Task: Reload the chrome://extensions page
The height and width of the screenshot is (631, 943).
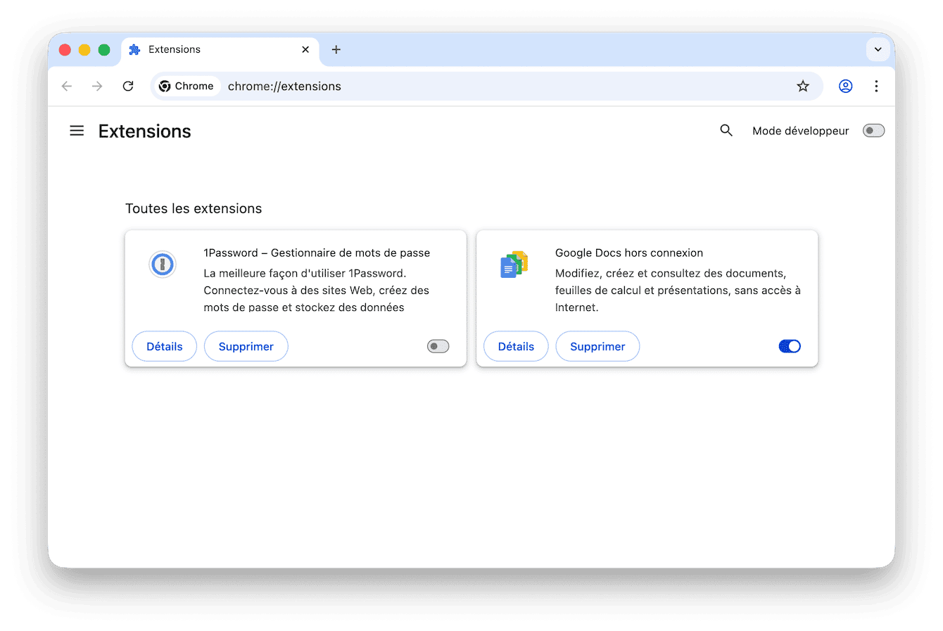Action: coord(128,86)
